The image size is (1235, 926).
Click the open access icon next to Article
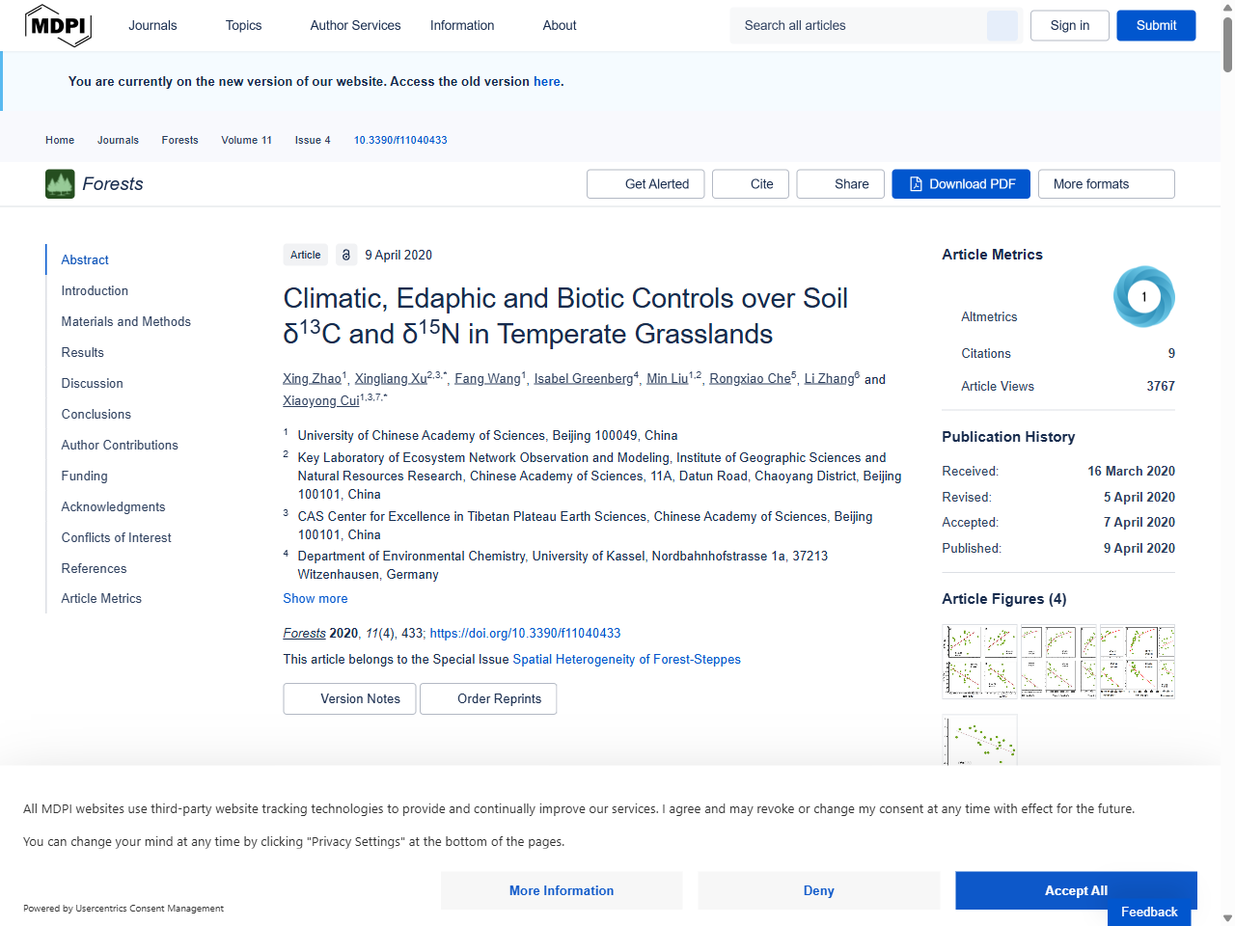pyautogui.click(x=345, y=255)
